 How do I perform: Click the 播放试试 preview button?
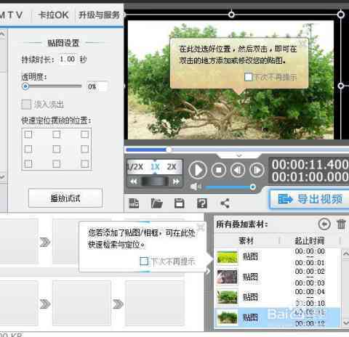click(x=65, y=198)
